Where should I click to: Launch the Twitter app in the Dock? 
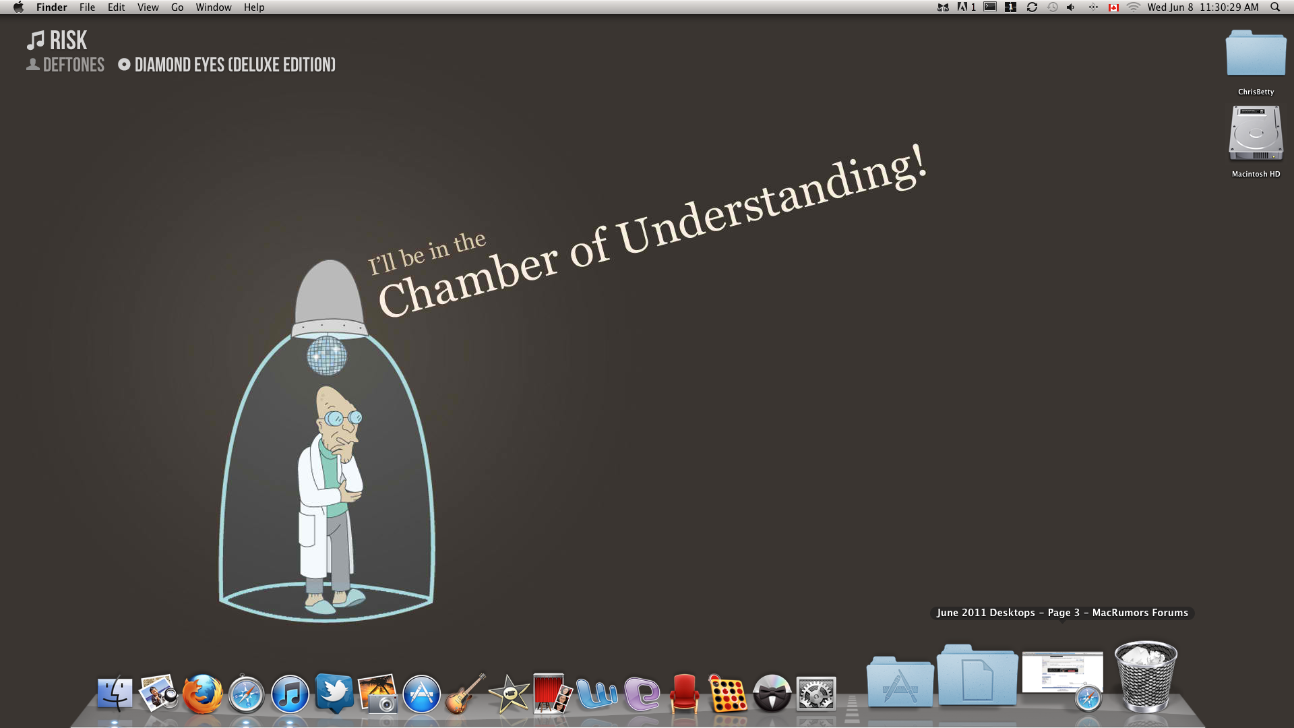click(334, 694)
